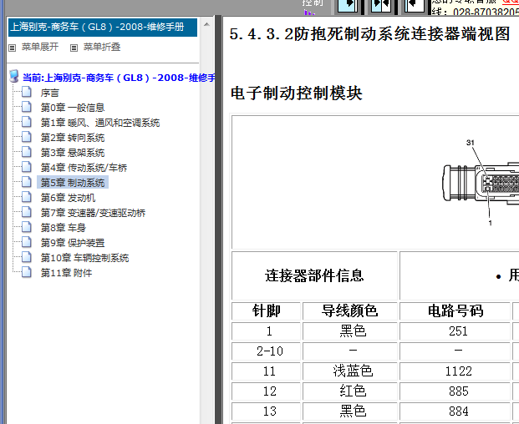This screenshot has width=519, height=424.
Task: Open 第7章 变速器/变速驱动桥 chapter
Action: [93, 213]
